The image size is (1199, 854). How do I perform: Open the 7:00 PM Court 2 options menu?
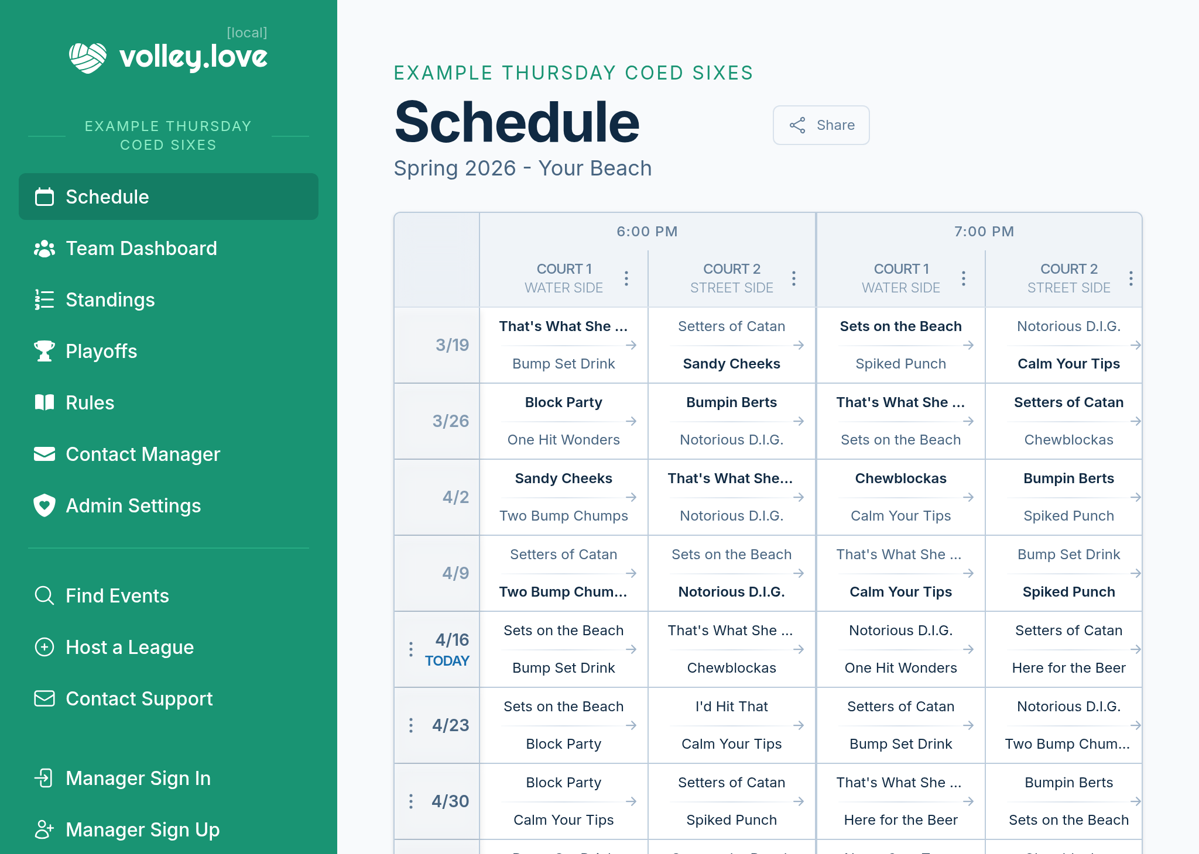pyautogui.click(x=1131, y=278)
